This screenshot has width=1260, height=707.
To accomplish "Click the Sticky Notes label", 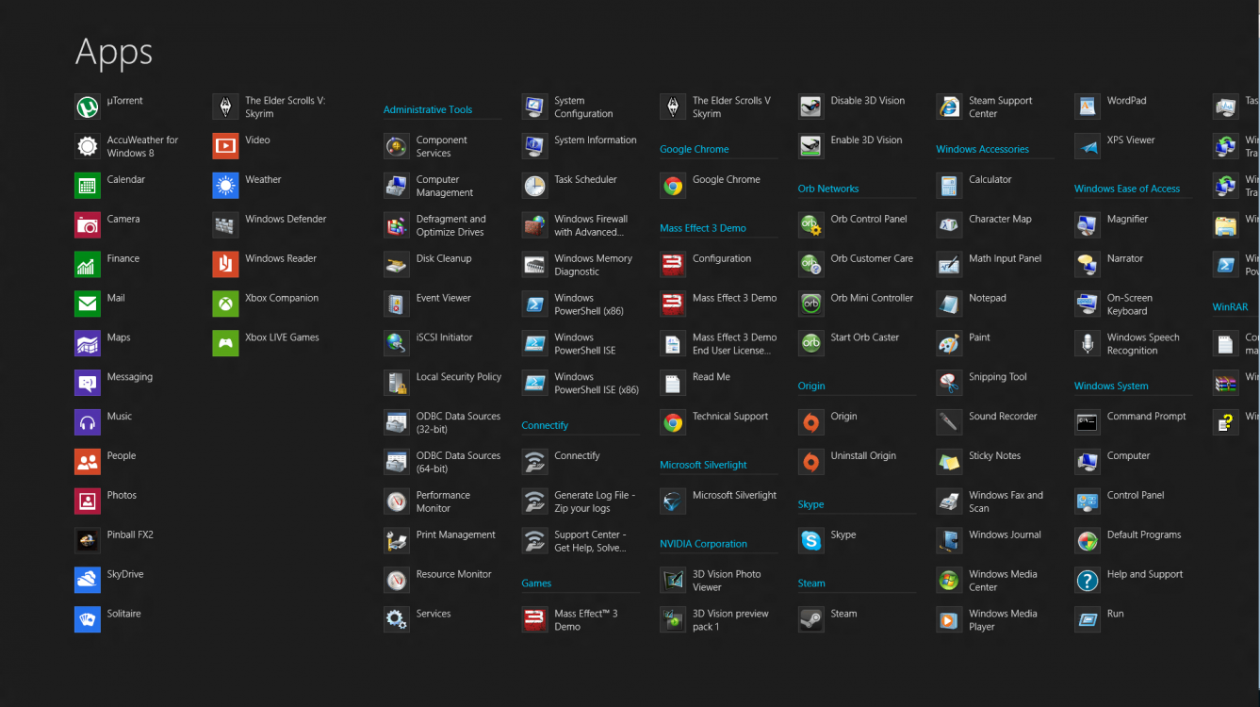I will 995,456.
